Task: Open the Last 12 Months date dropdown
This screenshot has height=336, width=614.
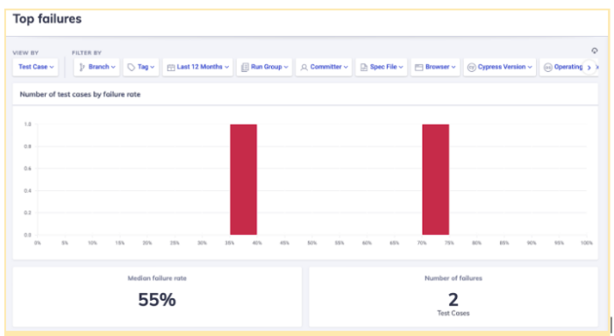Action: pos(197,67)
